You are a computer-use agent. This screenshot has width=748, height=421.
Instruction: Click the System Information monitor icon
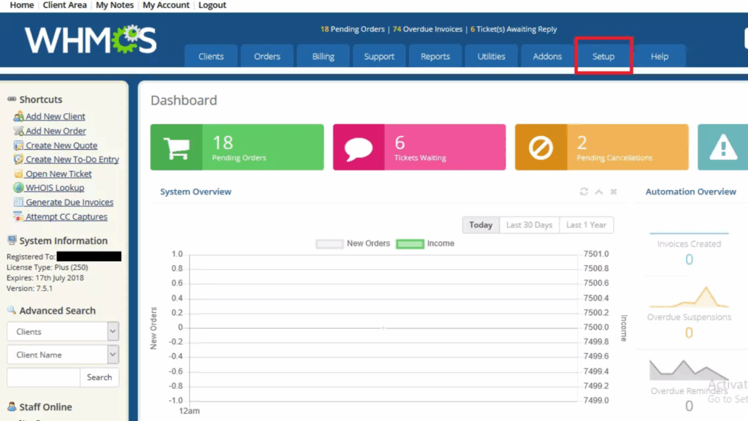[x=12, y=240]
